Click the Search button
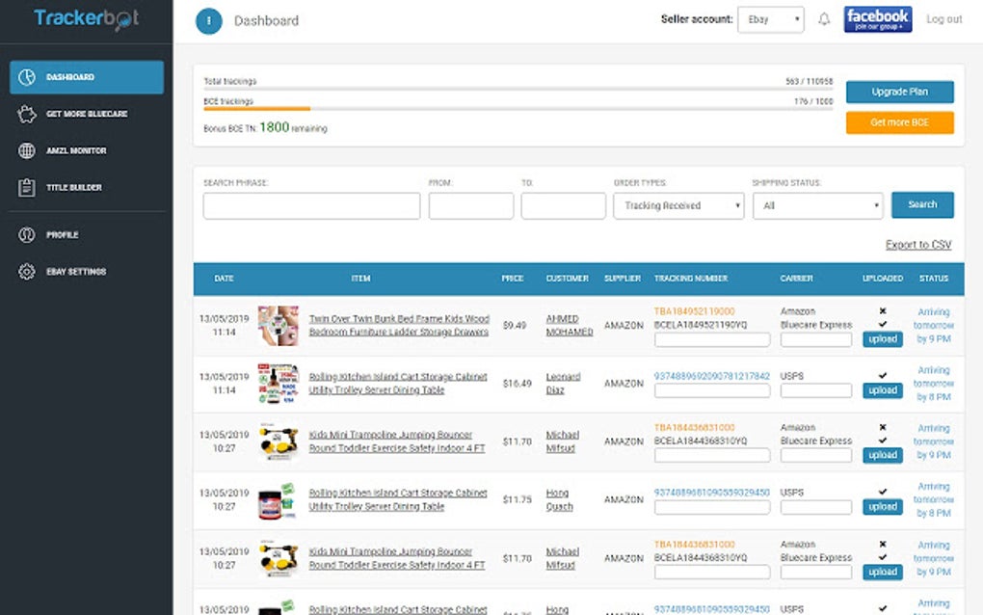The image size is (983, 615). [x=922, y=205]
